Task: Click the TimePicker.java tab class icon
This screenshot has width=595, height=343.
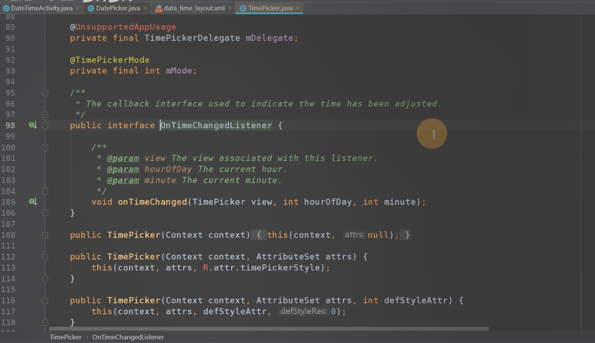Action: tap(243, 8)
